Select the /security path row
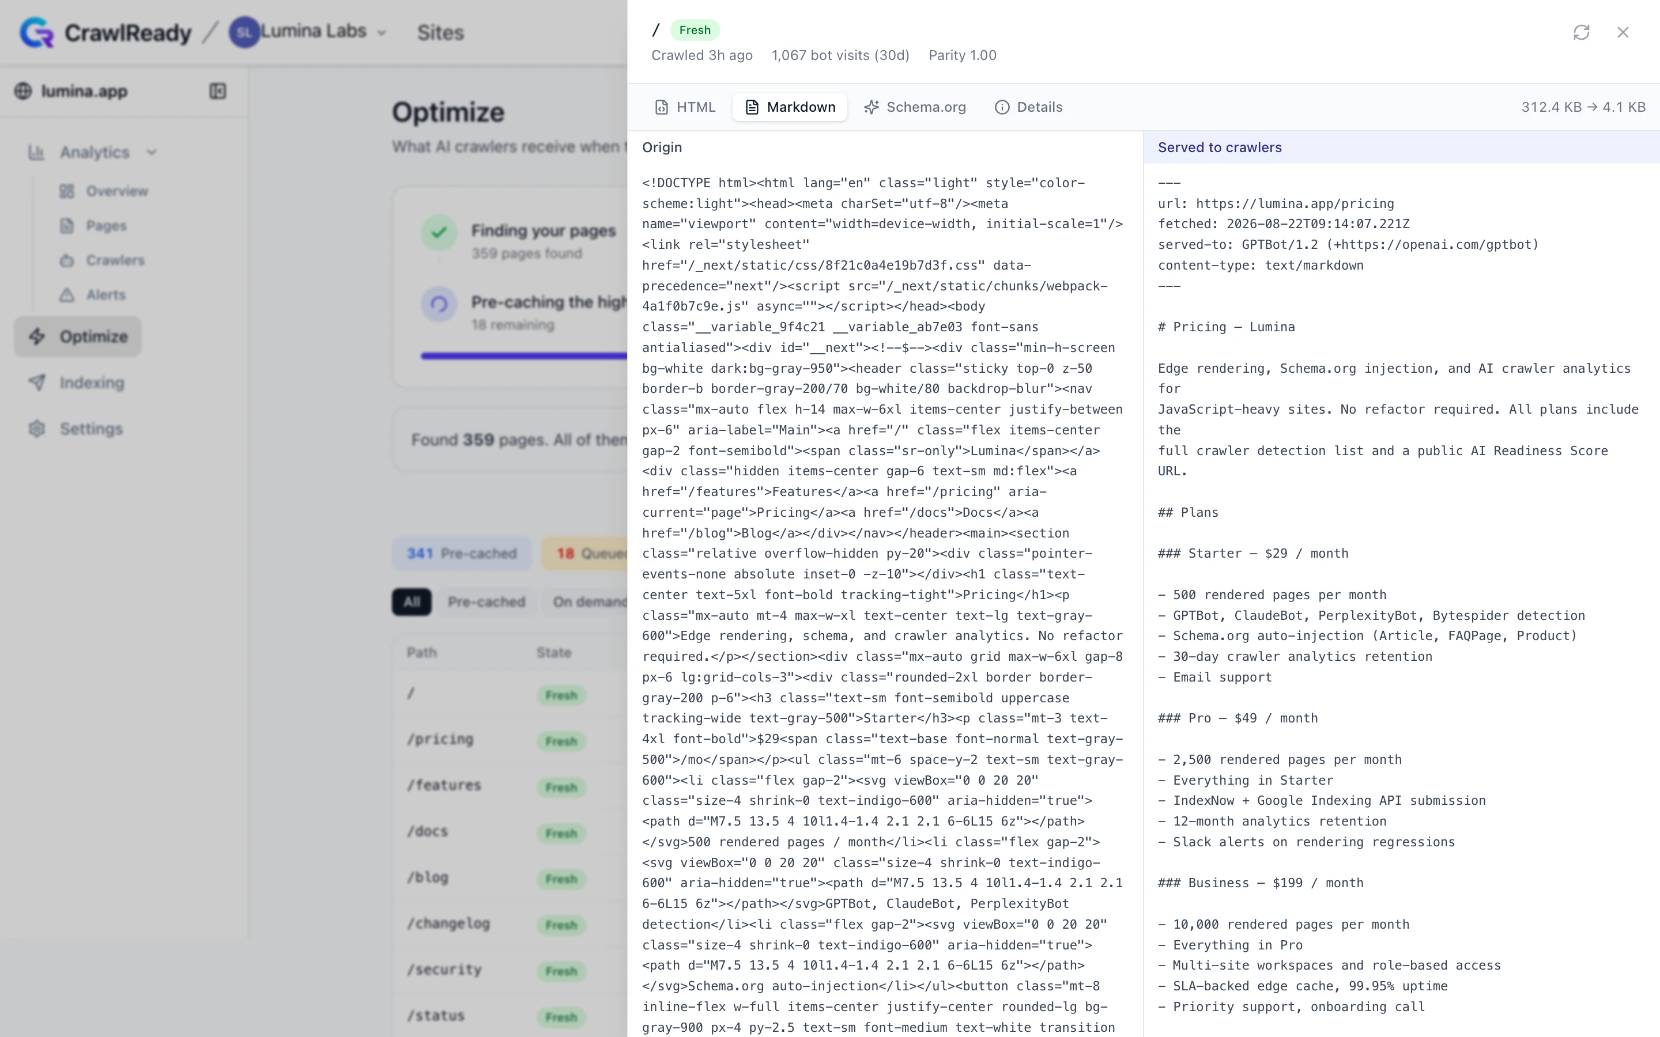1660x1037 pixels. click(x=510, y=970)
